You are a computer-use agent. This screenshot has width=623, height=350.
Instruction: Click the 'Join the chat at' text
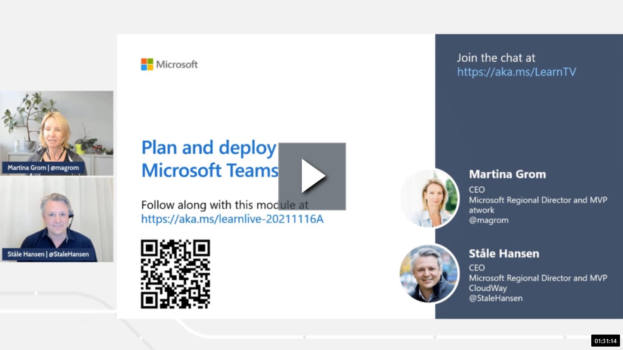click(496, 58)
